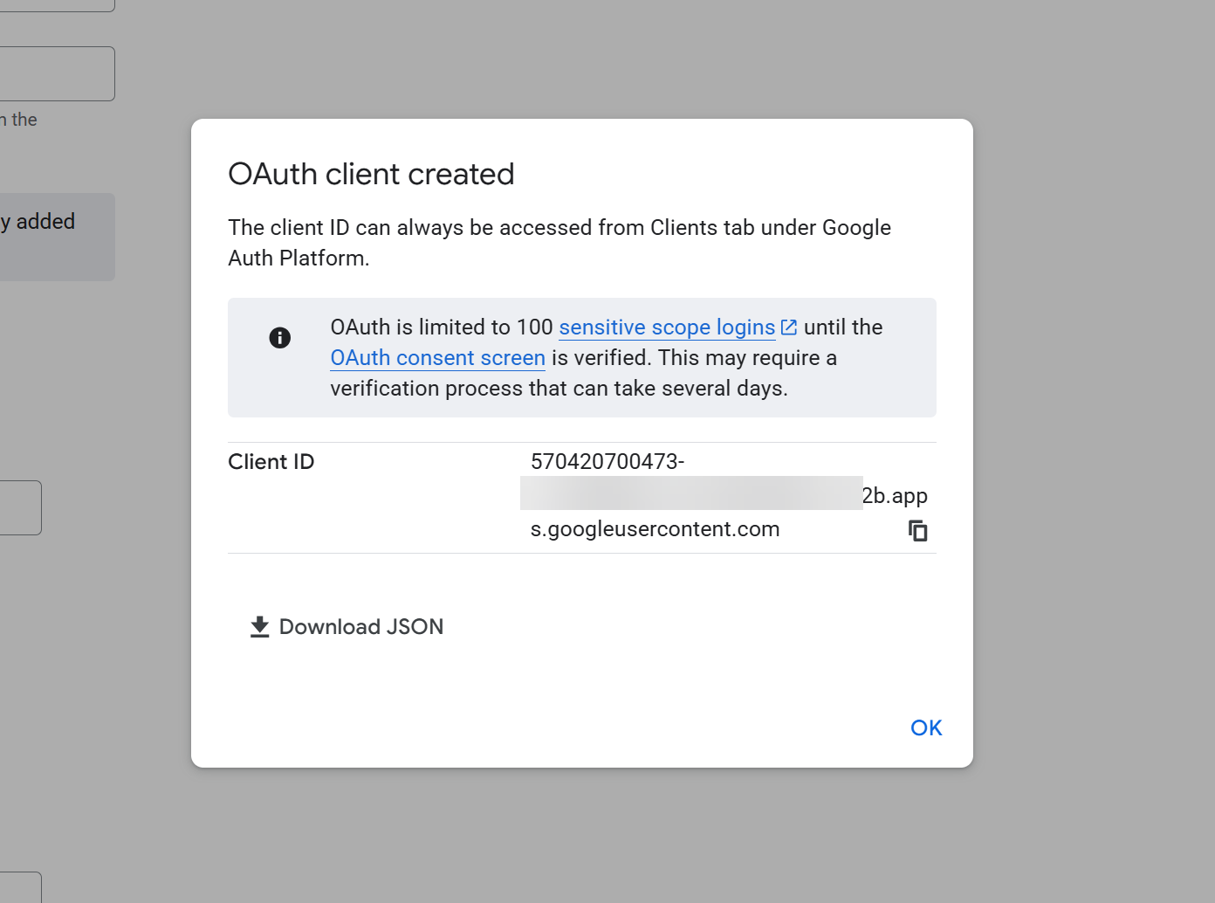Click the Download JSON button
Image resolution: width=1215 pixels, height=903 pixels.
347,627
